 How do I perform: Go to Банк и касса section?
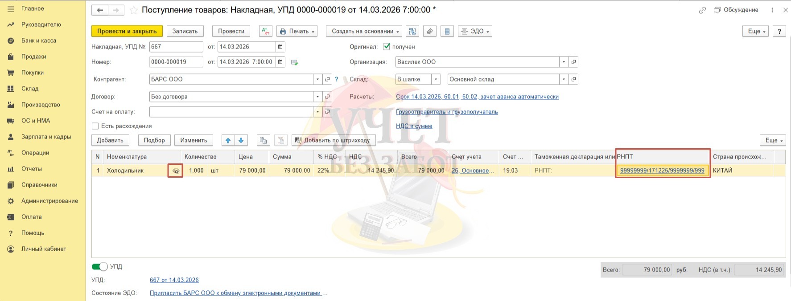[x=39, y=41]
